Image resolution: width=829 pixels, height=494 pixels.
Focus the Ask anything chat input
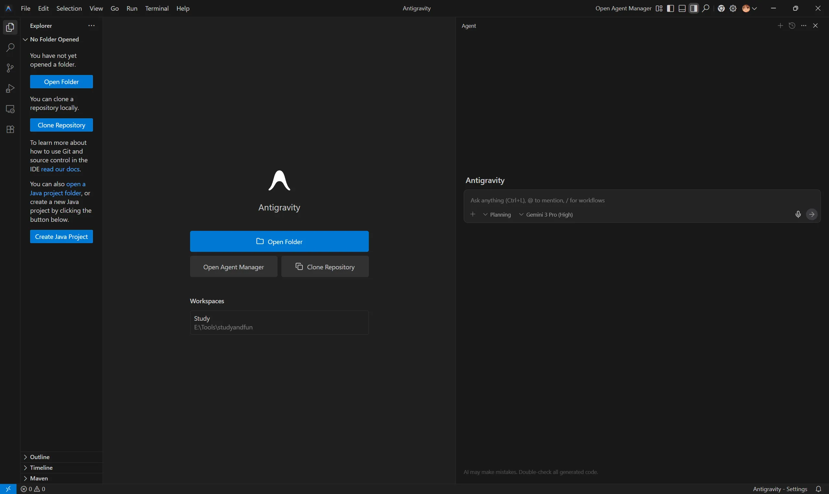tap(627, 200)
